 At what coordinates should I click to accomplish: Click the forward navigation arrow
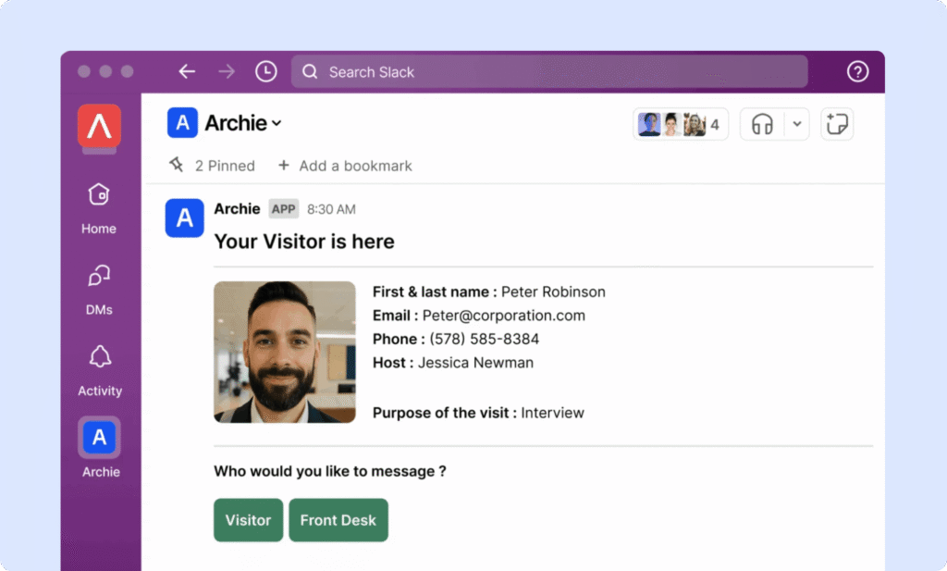point(226,70)
